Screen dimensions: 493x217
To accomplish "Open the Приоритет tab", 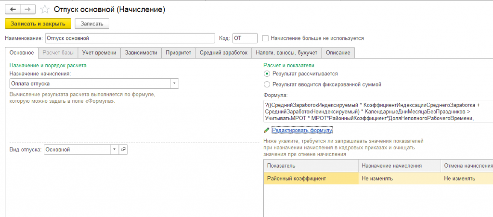I will 178,53.
